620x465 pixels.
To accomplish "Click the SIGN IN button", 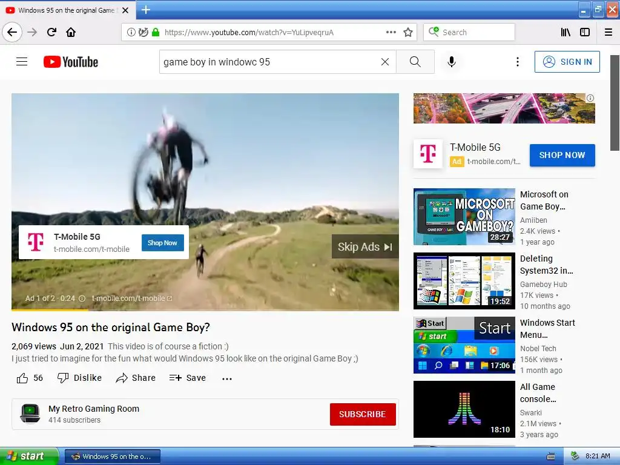I will tap(567, 62).
